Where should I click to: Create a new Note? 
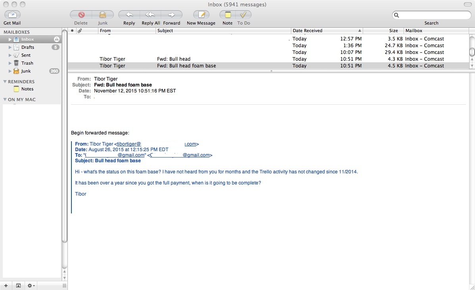[x=227, y=15]
